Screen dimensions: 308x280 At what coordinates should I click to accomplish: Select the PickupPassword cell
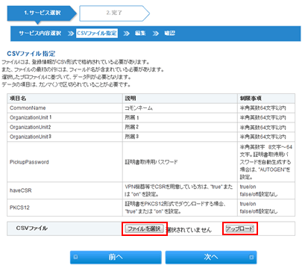pos(65,162)
